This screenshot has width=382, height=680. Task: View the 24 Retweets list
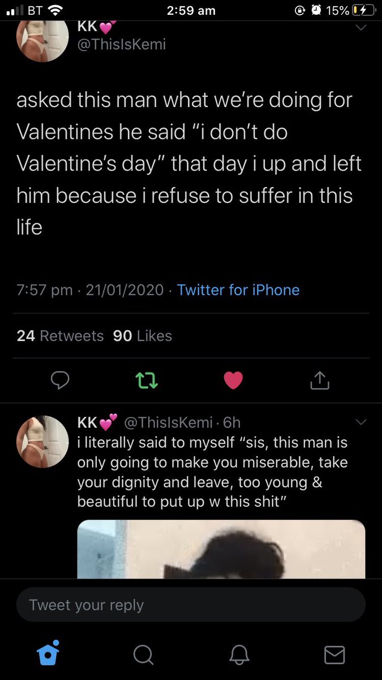click(x=60, y=336)
